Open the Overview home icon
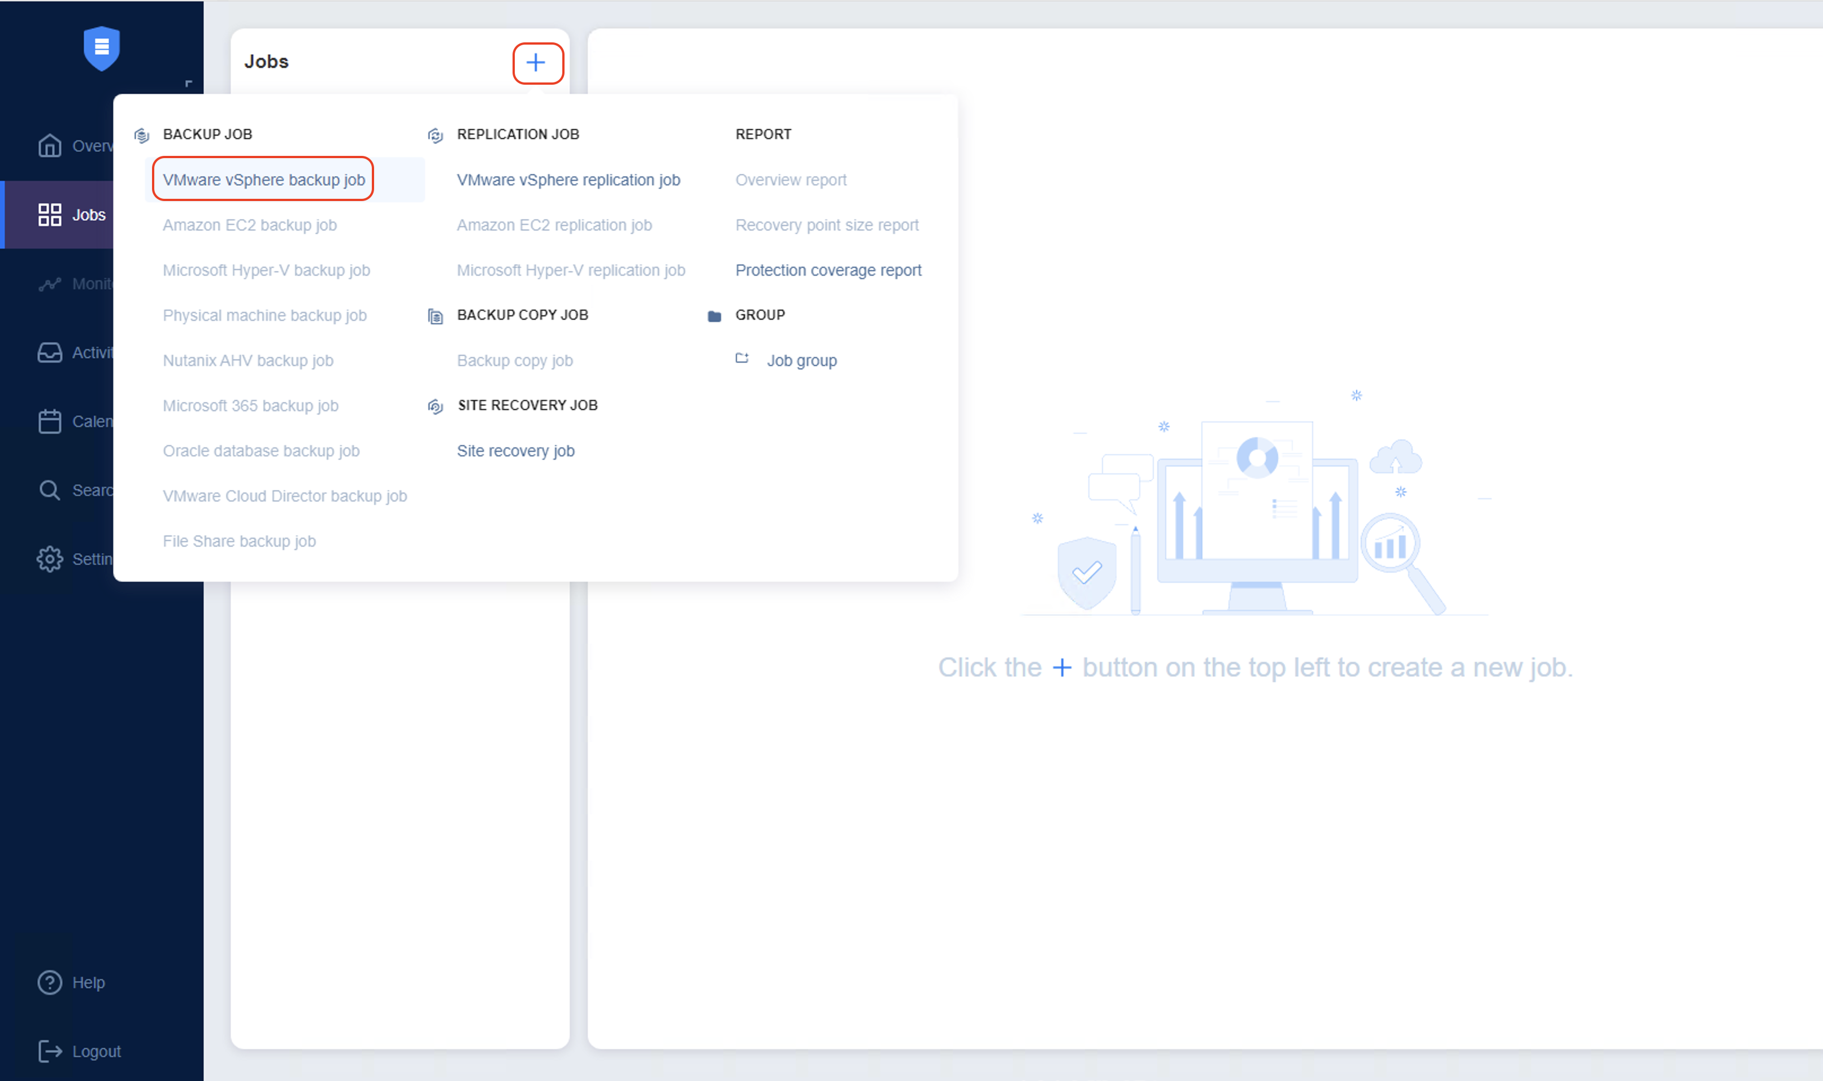Image resolution: width=1823 pixels, height=1081 pixels. (50, 146)
